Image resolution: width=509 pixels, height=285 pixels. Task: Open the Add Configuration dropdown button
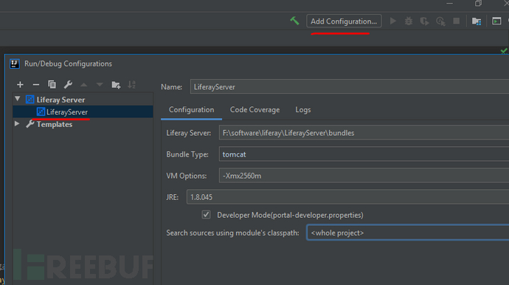point(344,21)
